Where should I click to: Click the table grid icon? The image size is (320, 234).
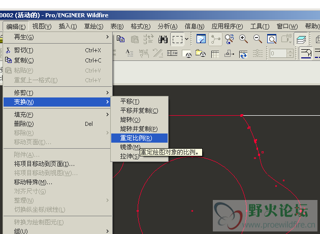point(215,54)
